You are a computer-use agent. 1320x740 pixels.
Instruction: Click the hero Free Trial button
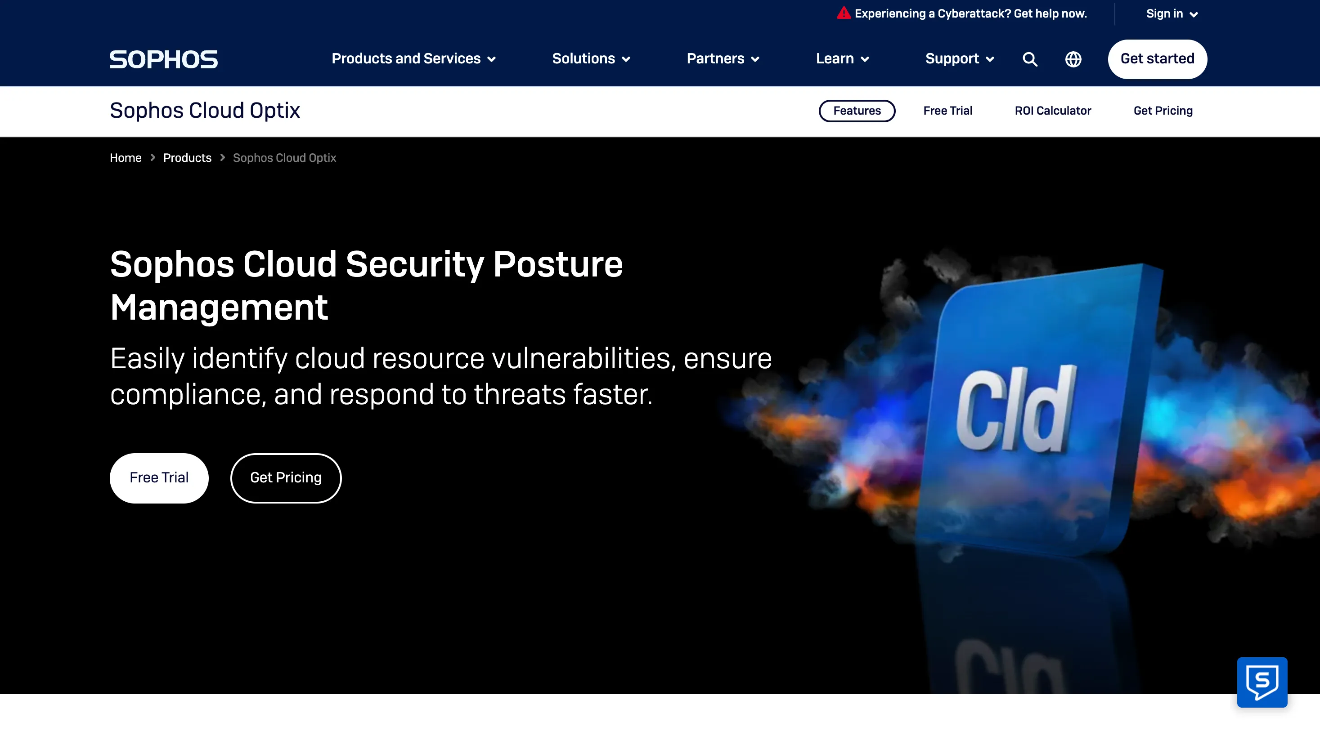pos(159,478)
